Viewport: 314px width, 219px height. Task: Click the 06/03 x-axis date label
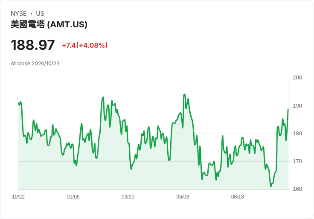tap(183, 197)
